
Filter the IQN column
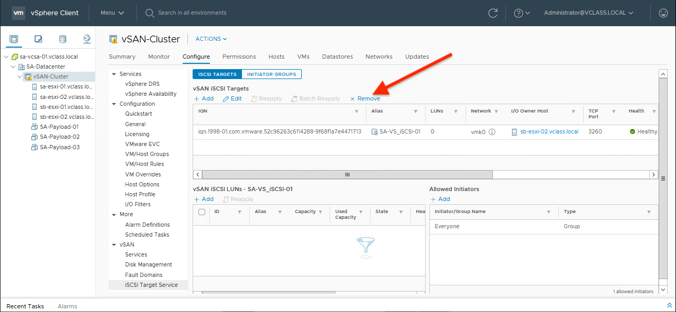[x=357, y=112]
